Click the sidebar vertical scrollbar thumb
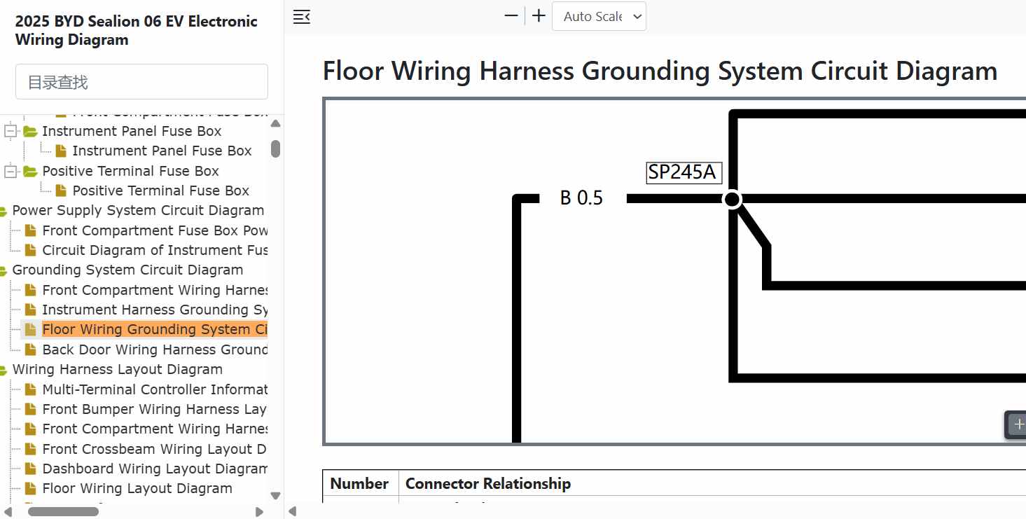Viewport: 1026px width, 519px height. 276,148
